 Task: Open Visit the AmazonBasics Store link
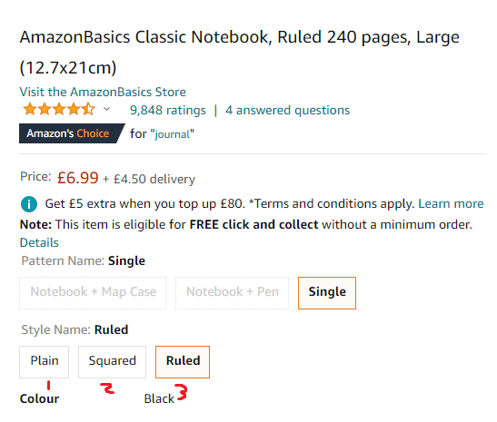point(103,93)
